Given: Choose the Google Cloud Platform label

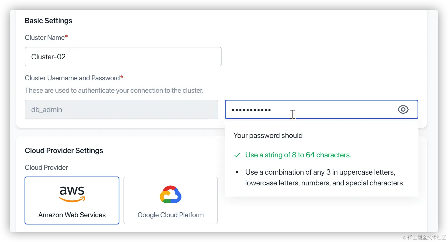Looking at the screenshot, I should (171, 215).
